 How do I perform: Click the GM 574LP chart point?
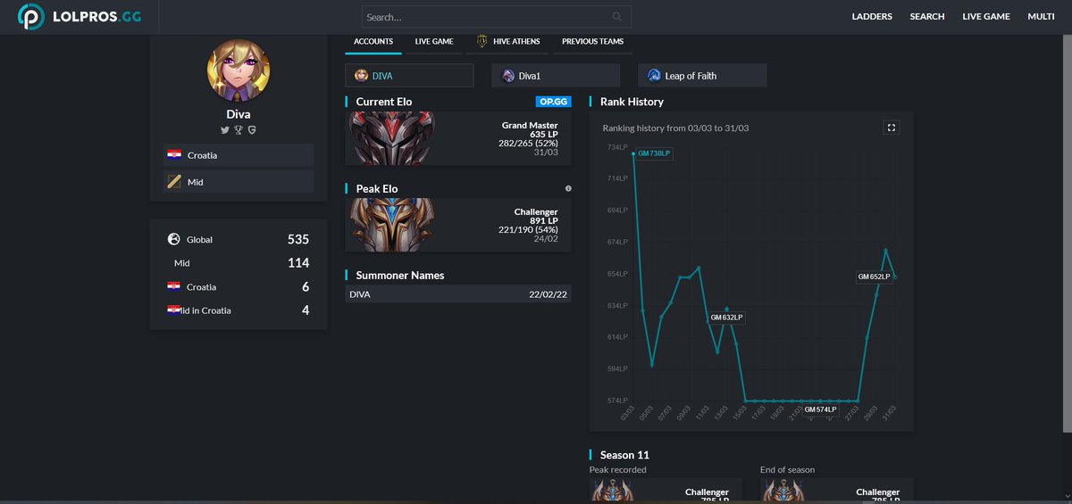tap(820, 409)
